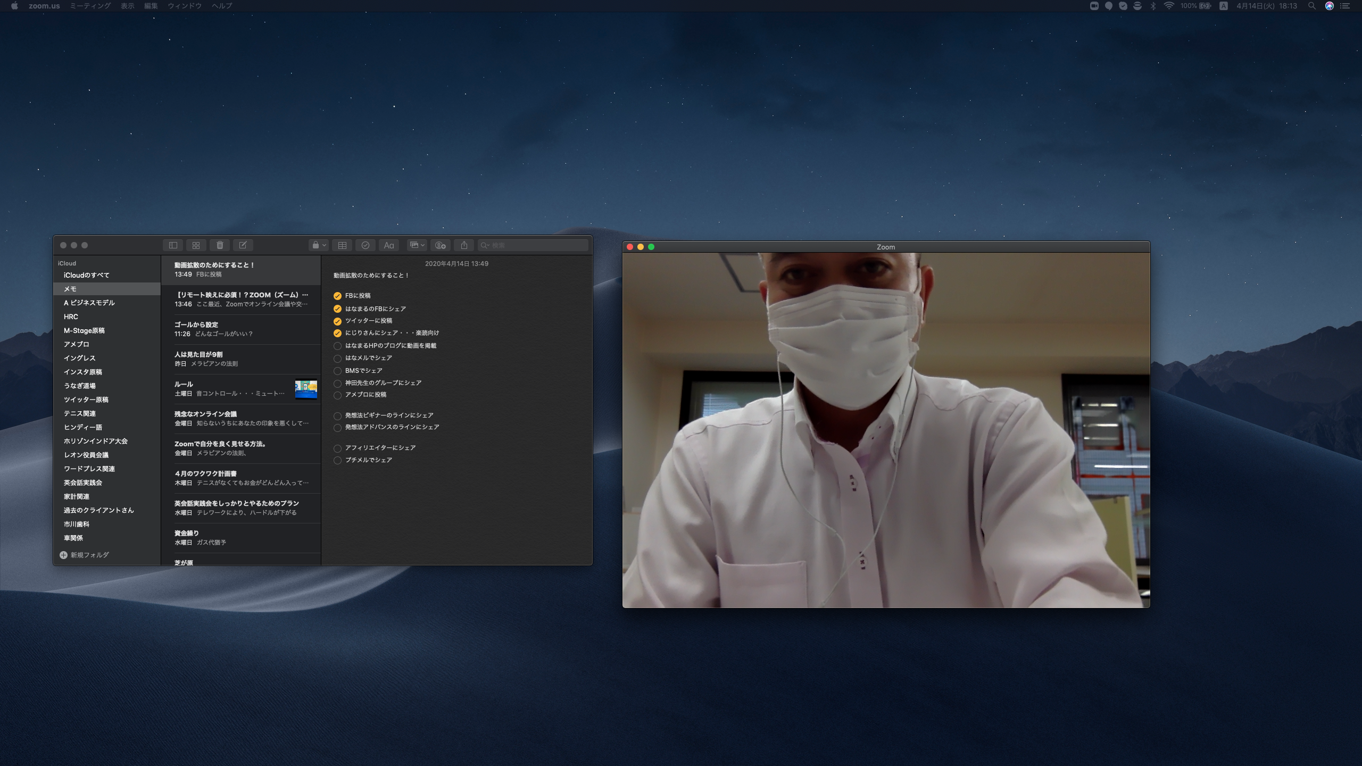Check アフィリエイターにシェア item
The height and width of the screenshot is (766, 1362).
coord(337,448)
